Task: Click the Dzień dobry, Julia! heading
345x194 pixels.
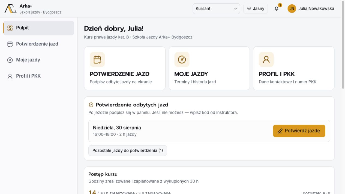Action: tap(113, 28)
